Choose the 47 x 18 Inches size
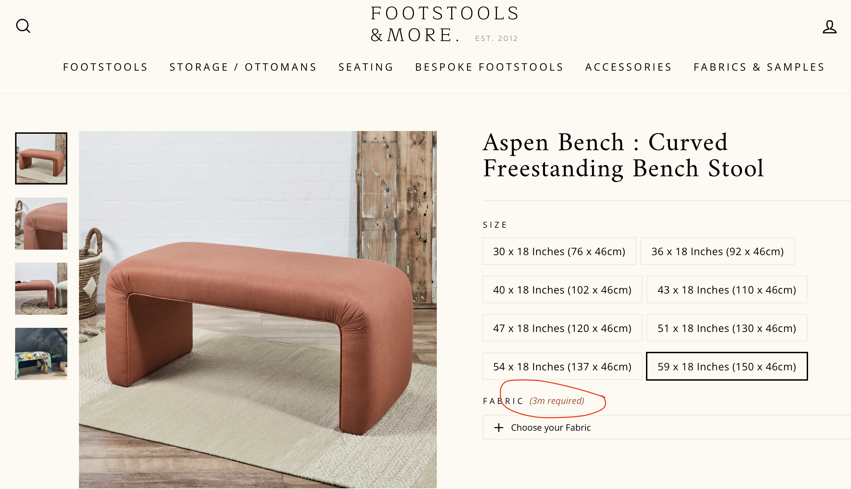The image size is (851, 489). coord(562,328)
